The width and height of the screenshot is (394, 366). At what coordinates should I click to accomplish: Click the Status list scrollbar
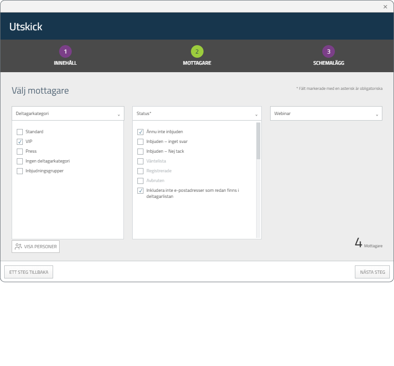coord(258,141)
